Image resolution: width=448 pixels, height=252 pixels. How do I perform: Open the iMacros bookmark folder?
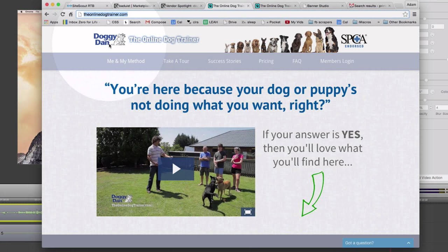362,22
